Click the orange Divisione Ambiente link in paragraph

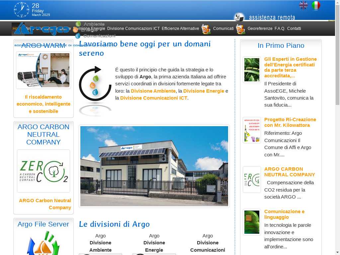pyautogui.click(x=153, y=91)
